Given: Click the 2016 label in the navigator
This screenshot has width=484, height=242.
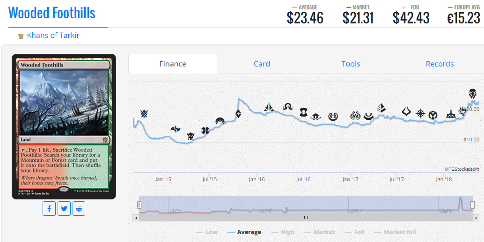Looking at the screenshot, I should click(x=265, y=211).
